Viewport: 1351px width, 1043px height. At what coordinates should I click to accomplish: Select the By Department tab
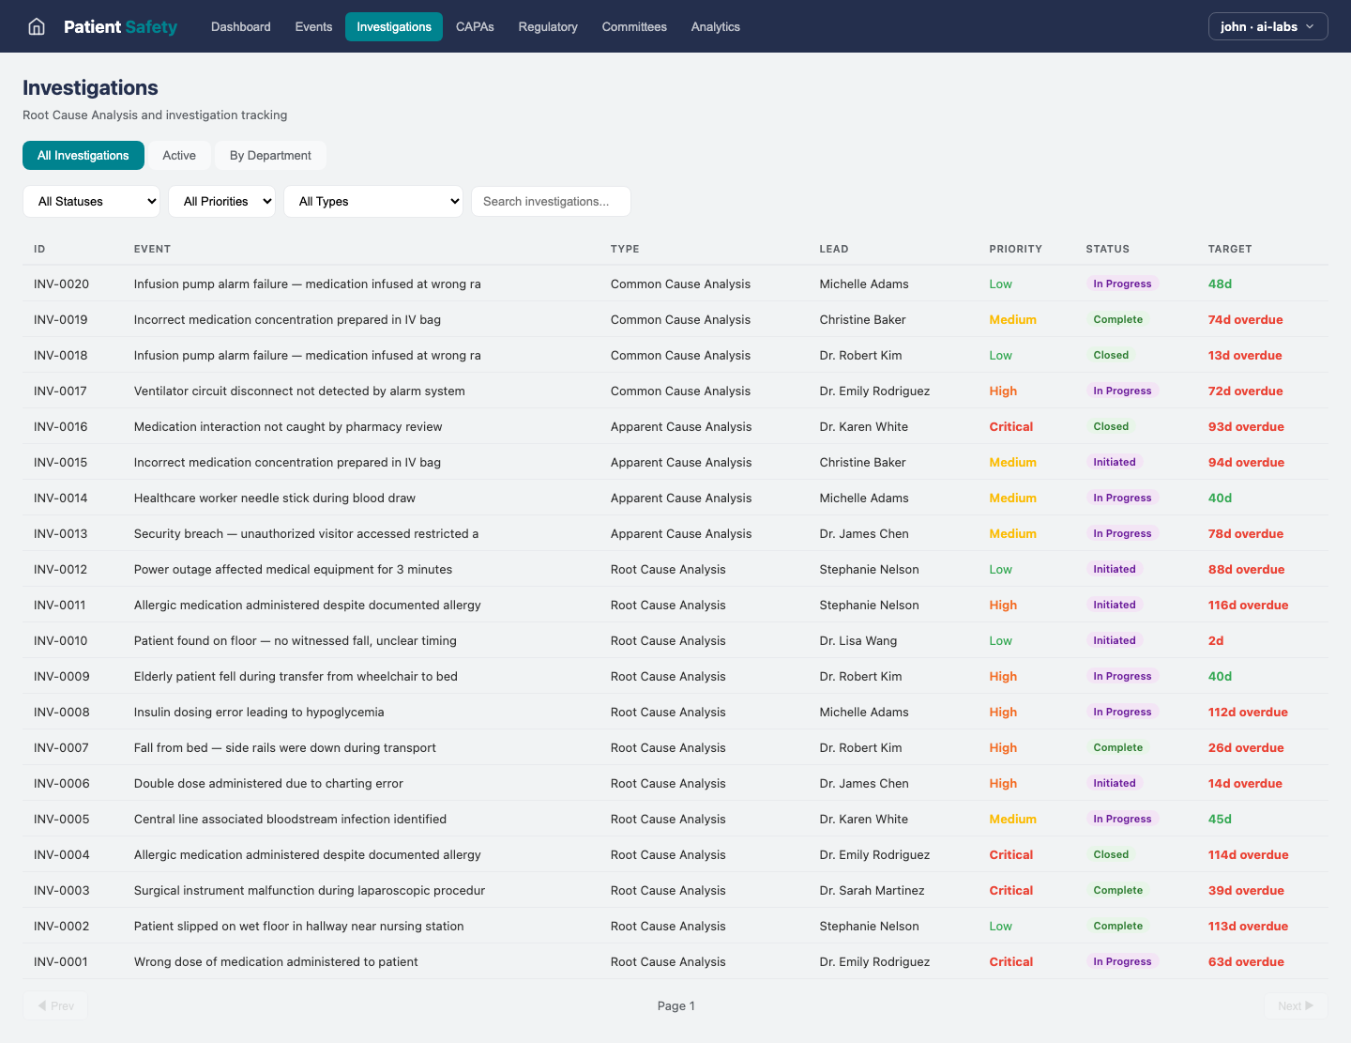(270, 155)
